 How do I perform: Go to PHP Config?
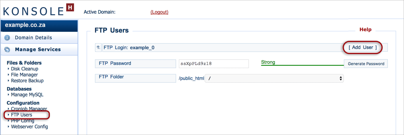(x=23, y=121)
